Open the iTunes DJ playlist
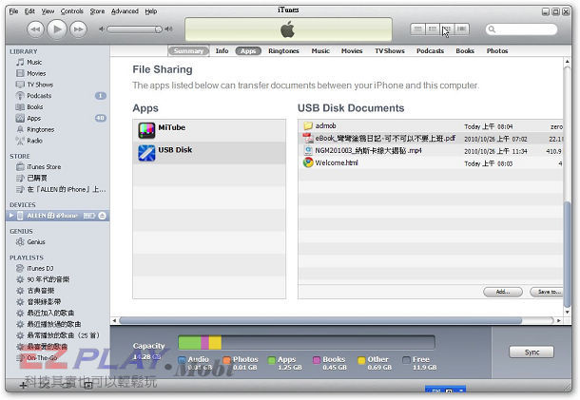Viewport: 580px width, 400px height. click(x=40, y=268)
